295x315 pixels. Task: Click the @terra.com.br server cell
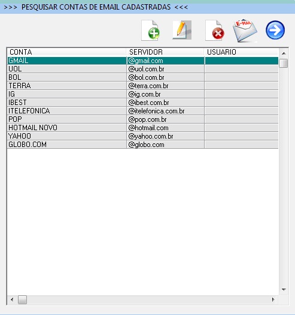coord(166,86)
